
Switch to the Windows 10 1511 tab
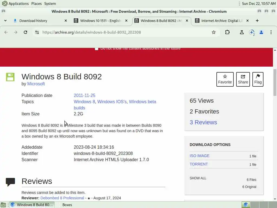click(101, 21)
